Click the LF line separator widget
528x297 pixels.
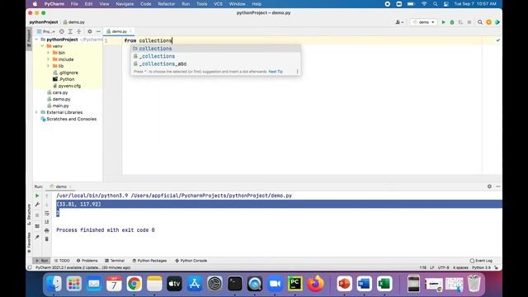click(432, 267)
